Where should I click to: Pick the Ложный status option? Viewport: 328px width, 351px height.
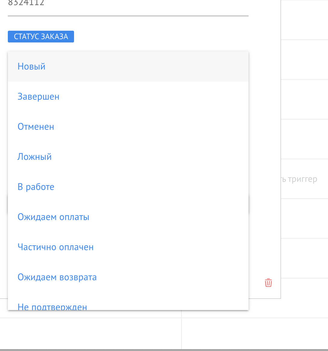[35, 157]
